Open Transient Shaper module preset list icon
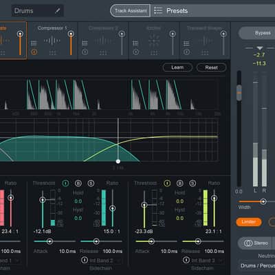This screenshot has height=275, width=275. (x=186, y=43)
